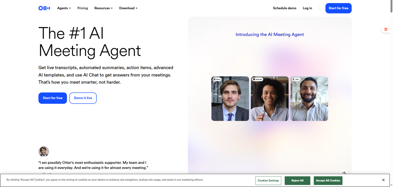Reject All cookies
Viewport: 393px width, 187px height.
[297, 181]
